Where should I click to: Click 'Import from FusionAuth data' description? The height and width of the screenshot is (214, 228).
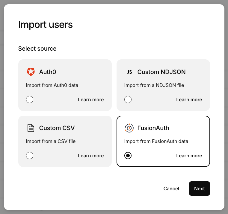coord(156,141)
